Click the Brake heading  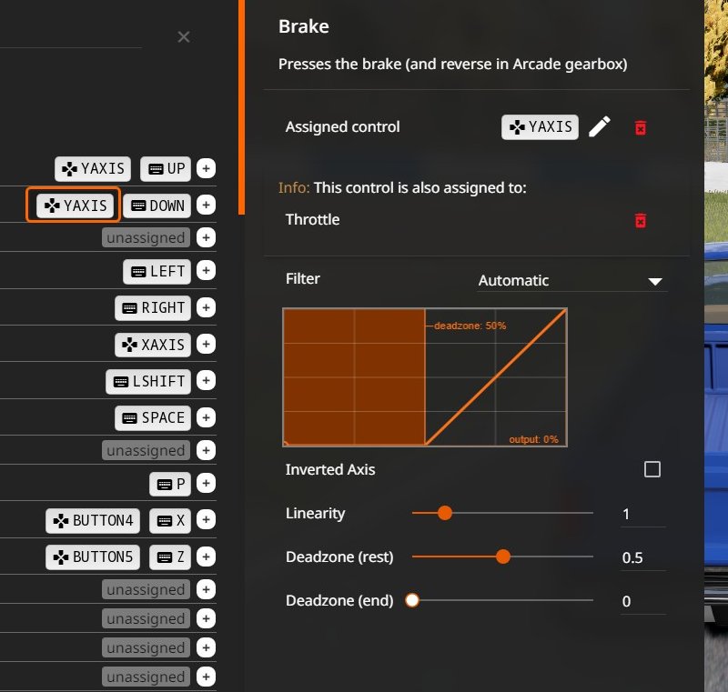[304, 26]
